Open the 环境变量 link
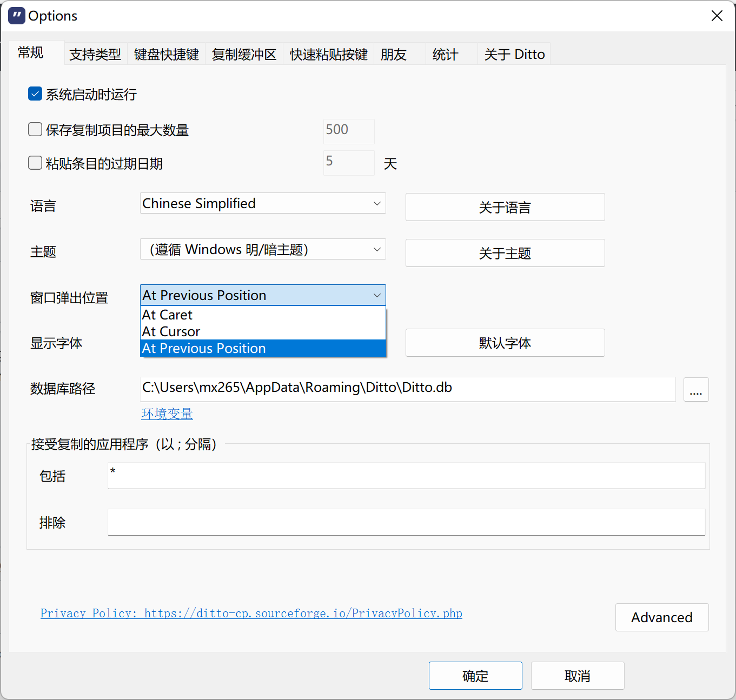Screen dimensions: 736x700 pyautogui.click(x=167, y=414)
